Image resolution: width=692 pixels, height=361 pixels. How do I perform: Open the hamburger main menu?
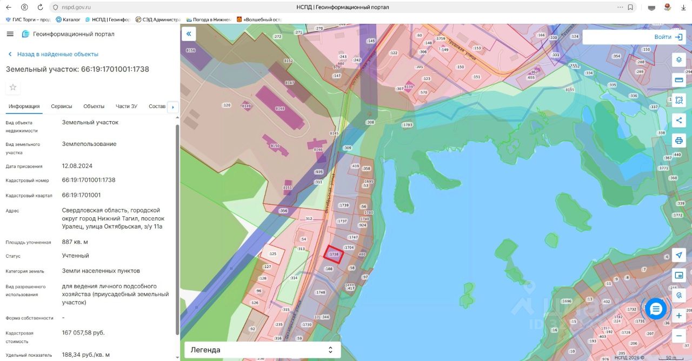click(10, 34)
